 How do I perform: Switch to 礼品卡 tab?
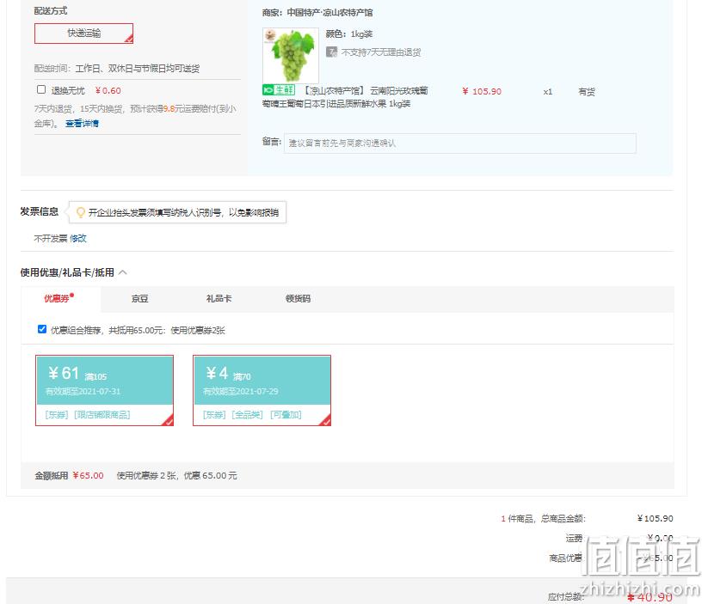(x=219, y=299)
